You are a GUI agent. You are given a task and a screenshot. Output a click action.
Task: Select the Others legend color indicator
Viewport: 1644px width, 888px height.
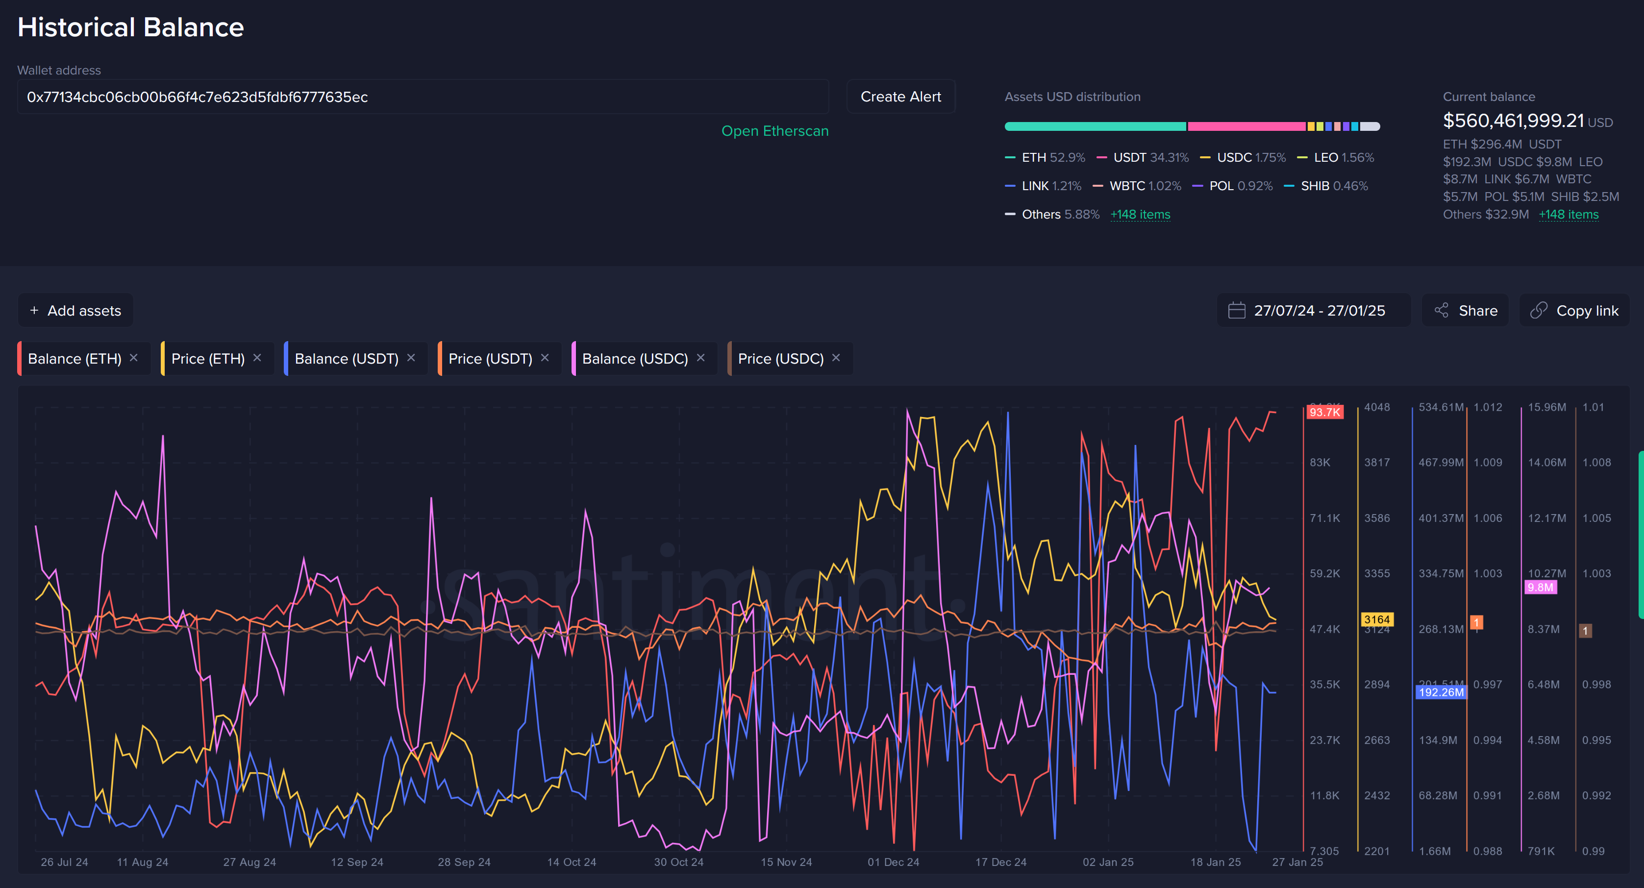[1010, 214]
